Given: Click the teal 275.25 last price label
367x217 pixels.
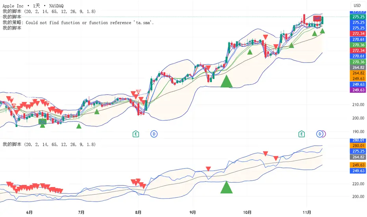Looking at the screenshot, I should click(358, 17).
